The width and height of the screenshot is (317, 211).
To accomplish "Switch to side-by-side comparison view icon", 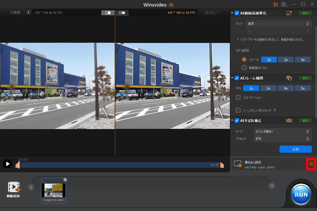I will click(122, 12).
